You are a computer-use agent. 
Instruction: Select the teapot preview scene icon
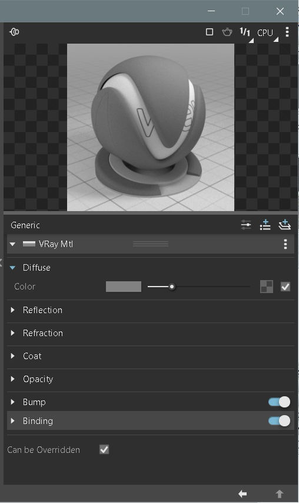[x=227, y=32]
